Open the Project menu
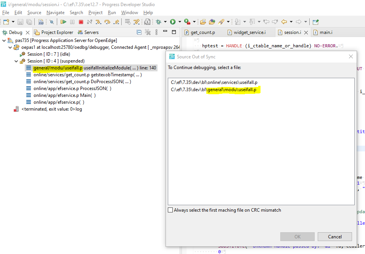This screenshot has height=254, width=365. click(95, 13)
